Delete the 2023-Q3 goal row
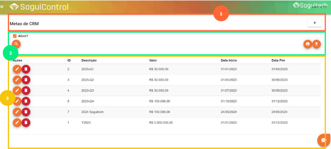331x149 pixels. [26, 90]
